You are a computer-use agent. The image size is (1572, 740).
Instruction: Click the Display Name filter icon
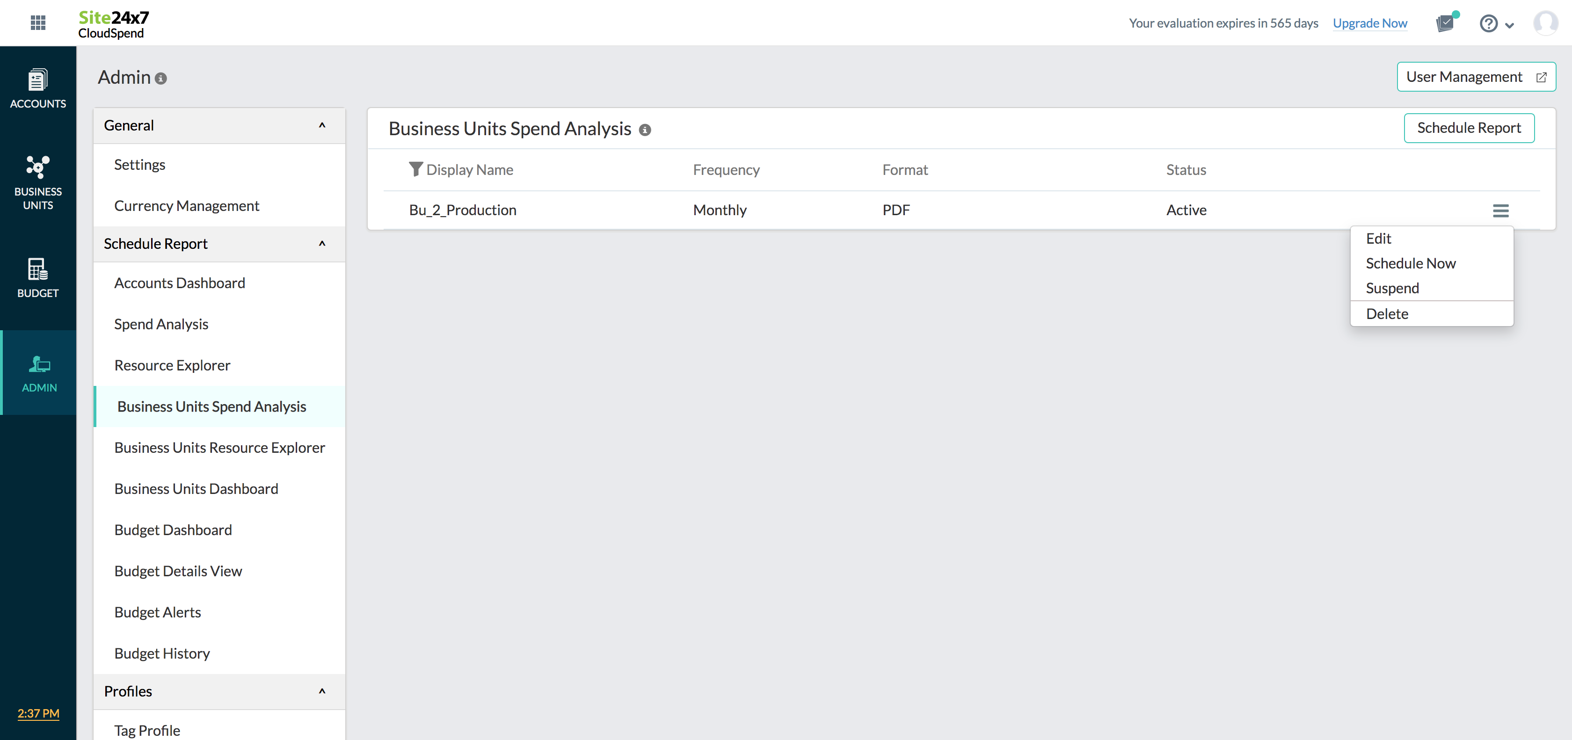point(415,169)
